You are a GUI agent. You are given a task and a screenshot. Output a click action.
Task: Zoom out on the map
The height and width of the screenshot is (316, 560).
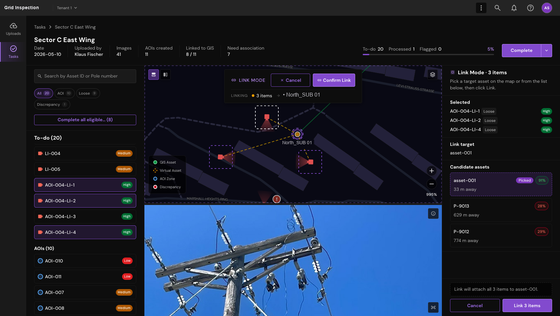432,184
